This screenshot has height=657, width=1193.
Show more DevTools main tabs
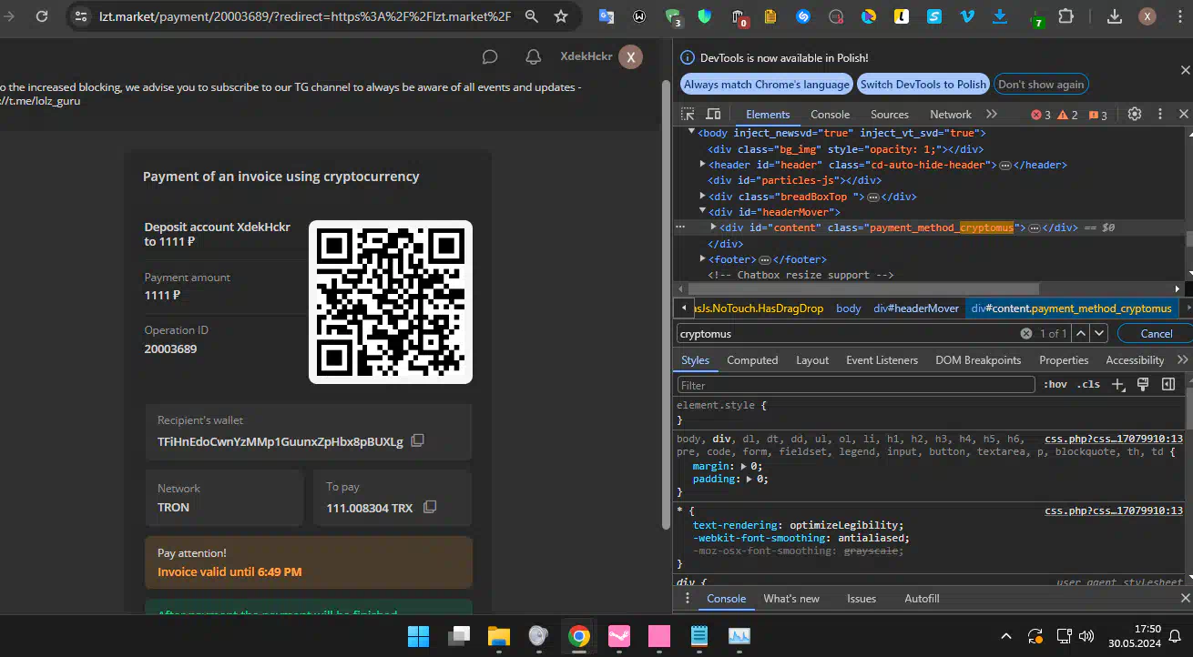992,115
